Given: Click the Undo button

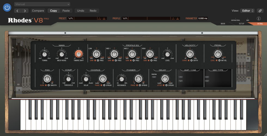Looking at the screenshot, I should (81, 11).
